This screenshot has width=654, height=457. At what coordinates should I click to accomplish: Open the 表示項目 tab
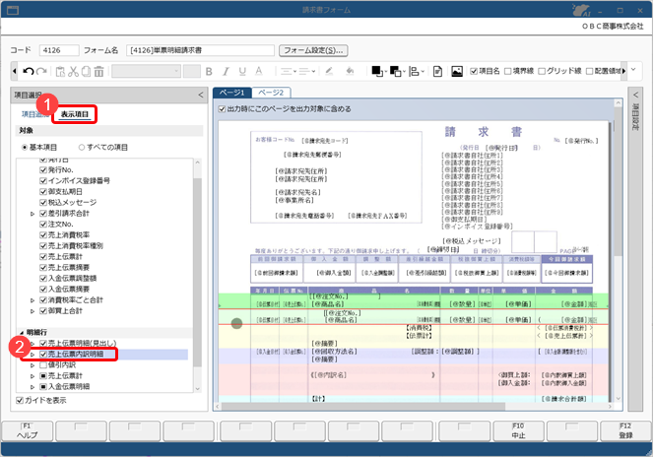tap(75, 114)
